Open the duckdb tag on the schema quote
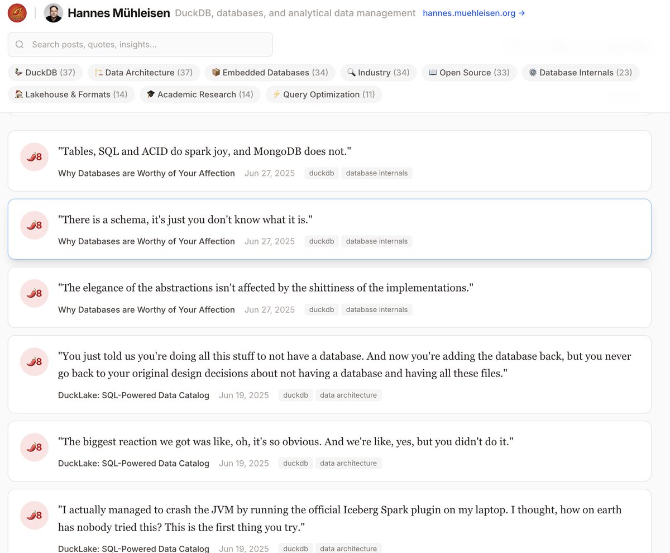This screenshot has width=670, height=553. 321,241
